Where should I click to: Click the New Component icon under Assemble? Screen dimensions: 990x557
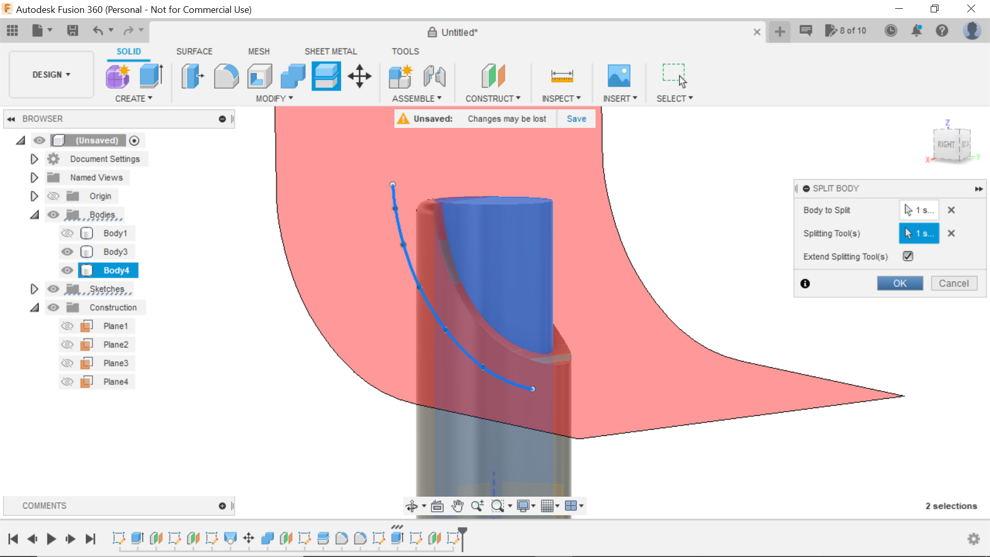[x=401, y=76]
